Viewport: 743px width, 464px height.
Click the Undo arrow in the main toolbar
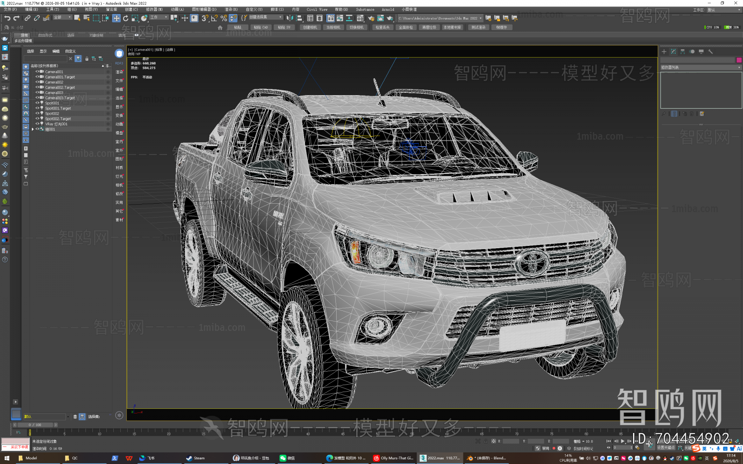coord(7,18)
